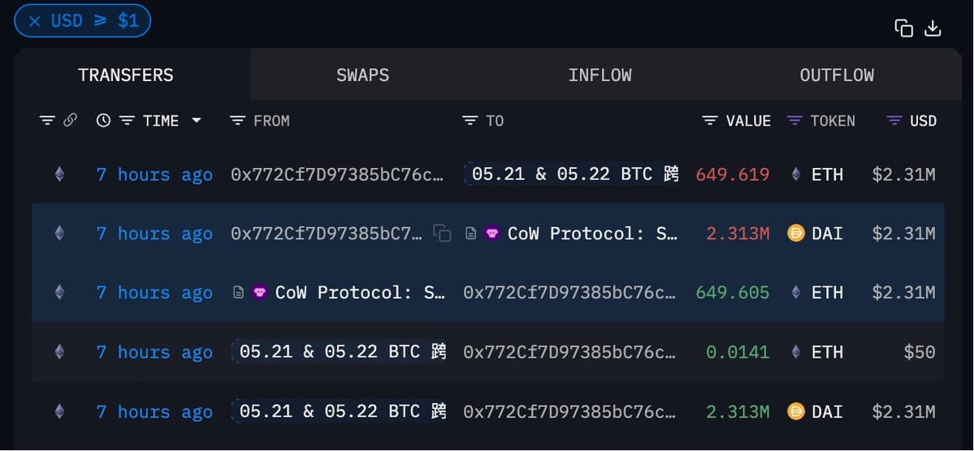
Task: Copy the transfers table using copy icon
Action: click(x=903, y=28)
